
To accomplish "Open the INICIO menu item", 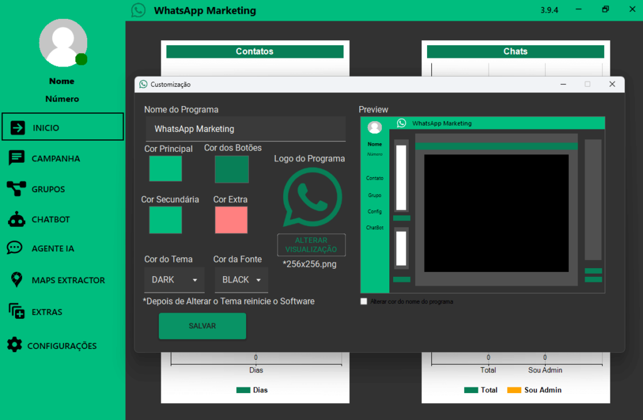I will pos(63,127).
